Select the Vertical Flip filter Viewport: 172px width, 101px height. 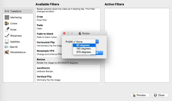(68, 78)
